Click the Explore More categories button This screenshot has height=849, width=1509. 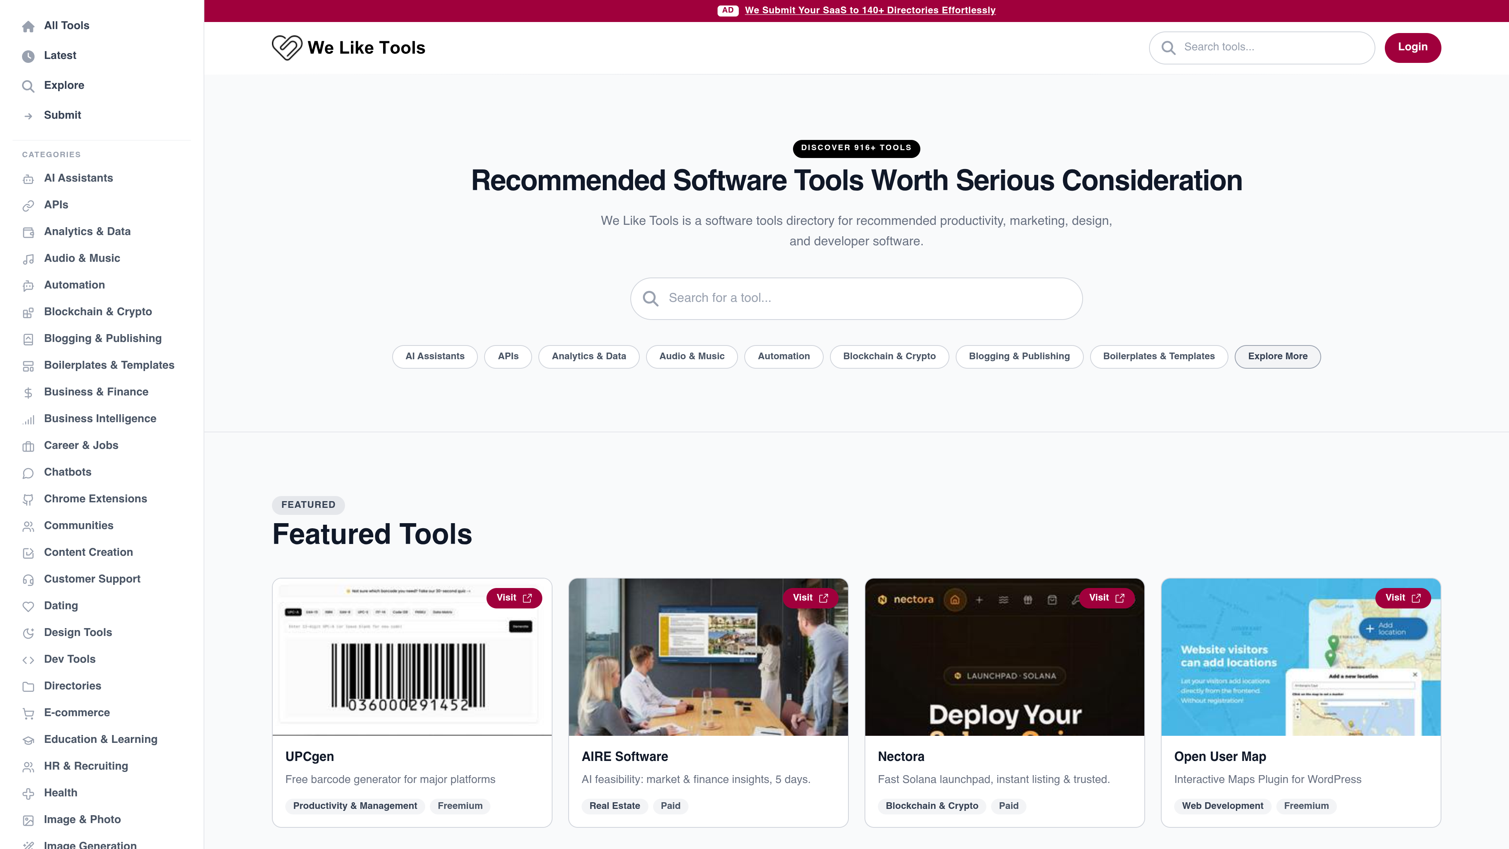[x=1278, y=357]
